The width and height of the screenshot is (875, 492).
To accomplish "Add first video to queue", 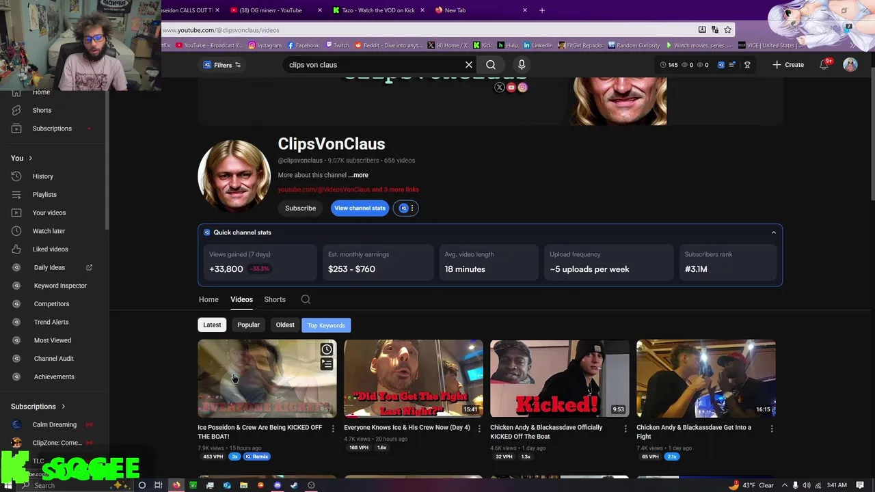I will point(327,364).
